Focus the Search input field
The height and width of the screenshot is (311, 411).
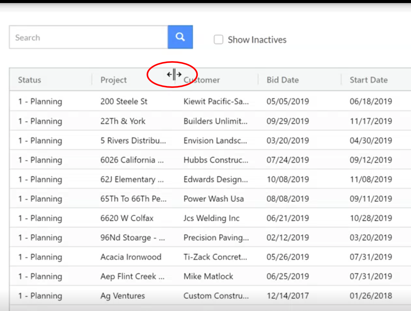click(x=89, y=37)
